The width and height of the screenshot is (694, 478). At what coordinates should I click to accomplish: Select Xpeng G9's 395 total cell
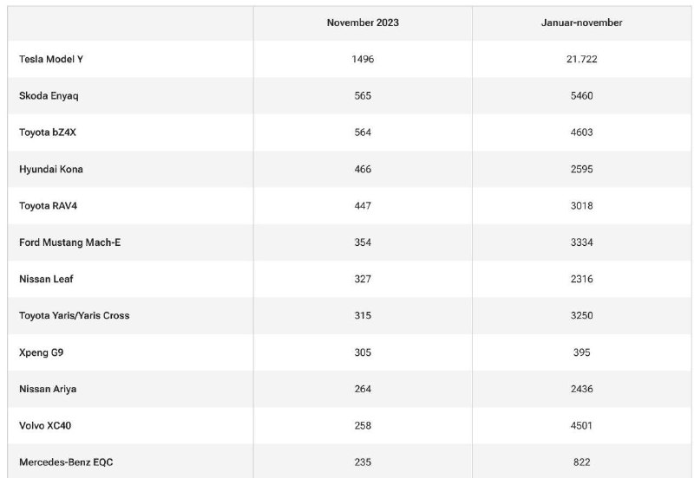tap(581, 352)
